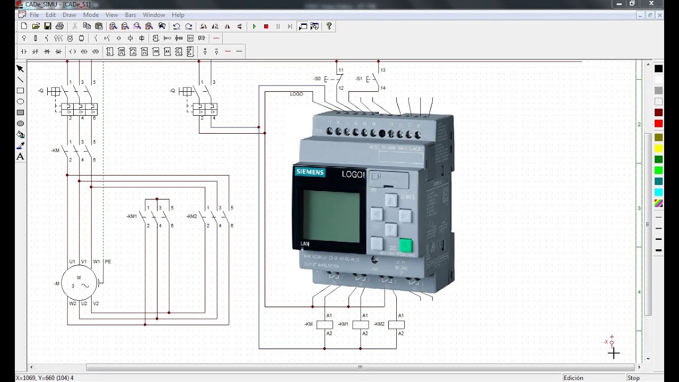The width and height of the screenshot is (679, 382).
Task: Select the paint bucket fill tool
Action: coord(20,135)
